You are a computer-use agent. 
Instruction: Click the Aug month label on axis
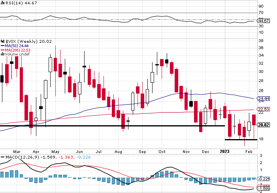coord(118,152)
